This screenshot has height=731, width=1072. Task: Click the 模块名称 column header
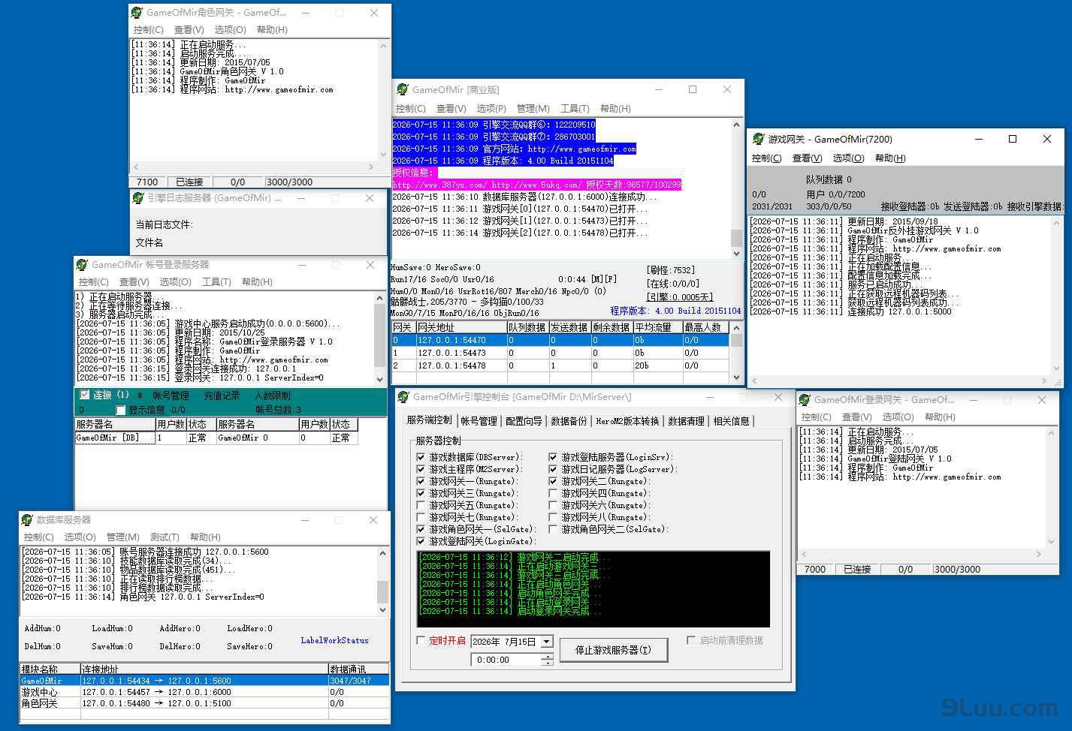click(50, 669)
